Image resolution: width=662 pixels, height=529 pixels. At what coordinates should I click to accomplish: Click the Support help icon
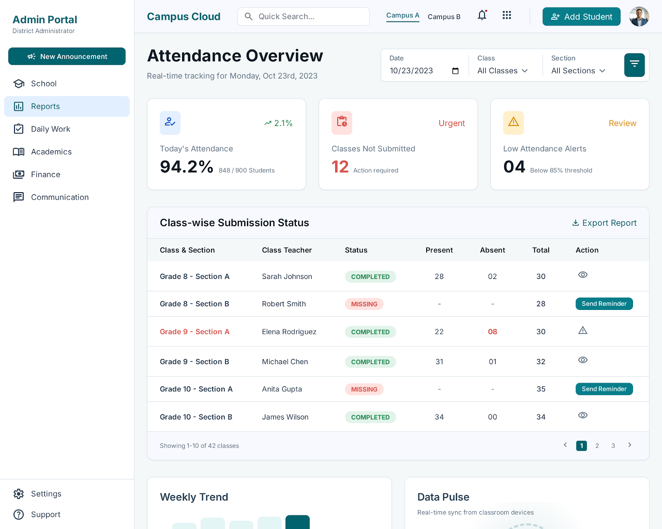(19, 515)
